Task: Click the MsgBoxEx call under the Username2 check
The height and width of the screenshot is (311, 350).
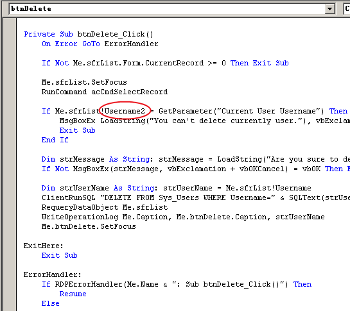Action: click(x=77, y=121)
